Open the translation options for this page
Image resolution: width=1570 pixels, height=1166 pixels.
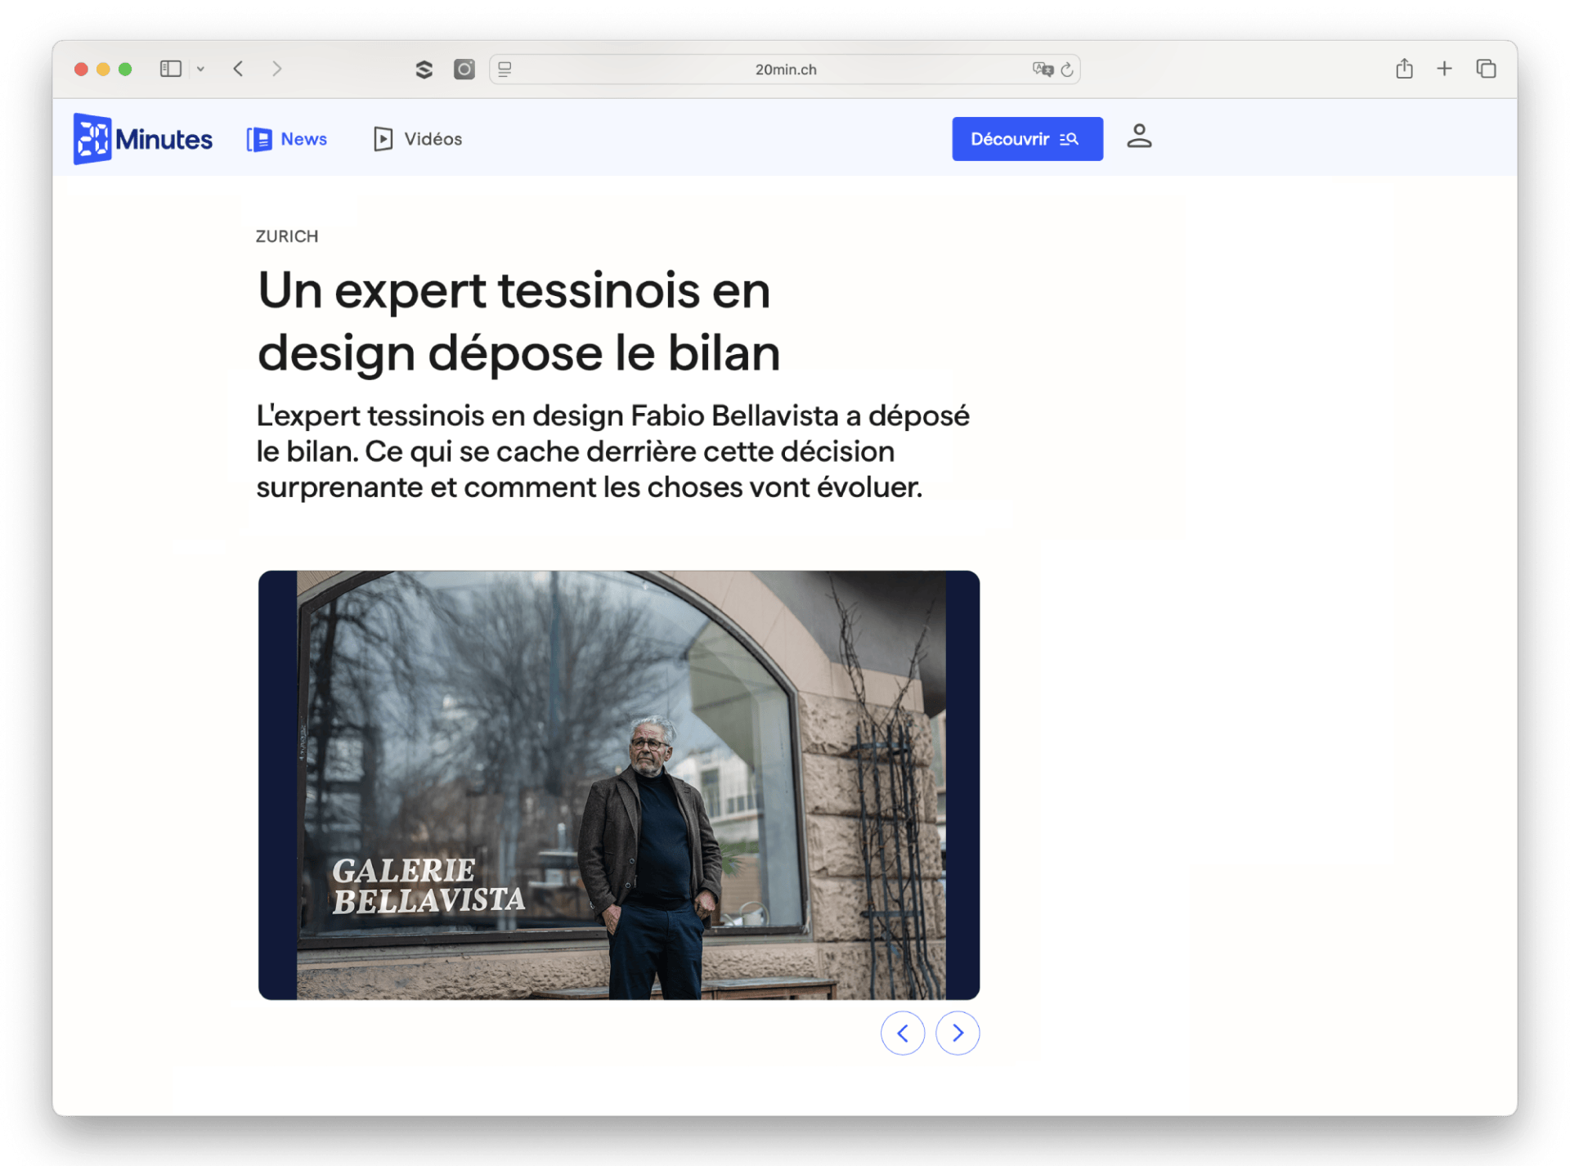click(1042, 69)
